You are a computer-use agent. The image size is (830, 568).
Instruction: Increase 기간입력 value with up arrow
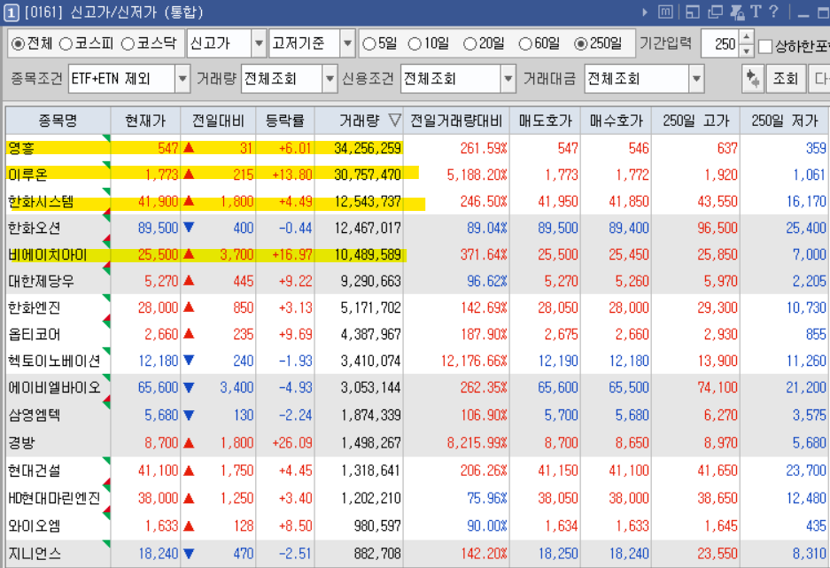tap(746, 36)
